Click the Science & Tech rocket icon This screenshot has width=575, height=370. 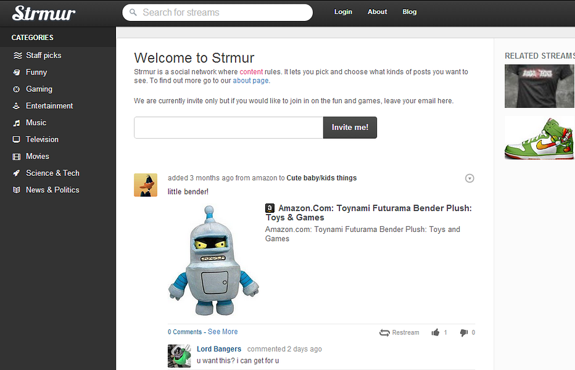pyautogui.click(x=17, y=173)
